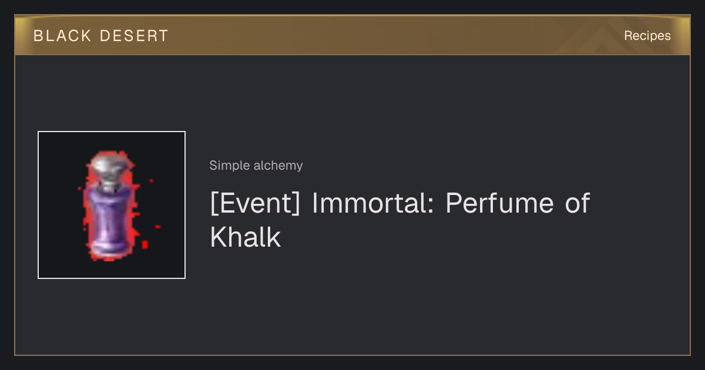Screen dimensions: 705x370
Task: Click the word Khalk in title
Action: [246, 237]
